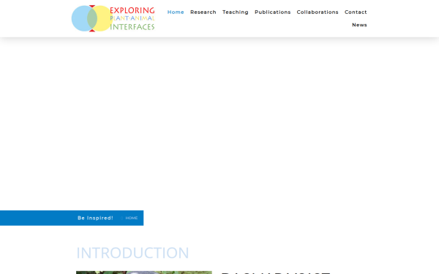Open the Teaching section

click(x=236, y=12)
